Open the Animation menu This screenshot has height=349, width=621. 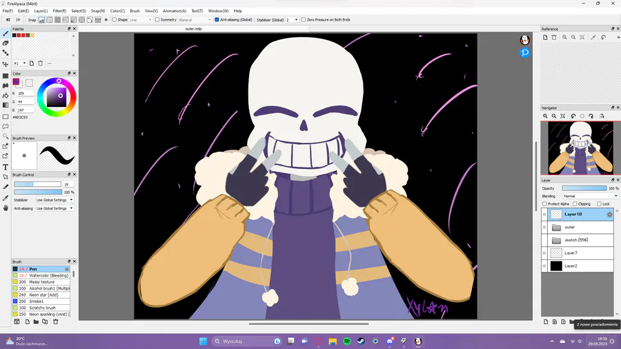tap(175, 11)
